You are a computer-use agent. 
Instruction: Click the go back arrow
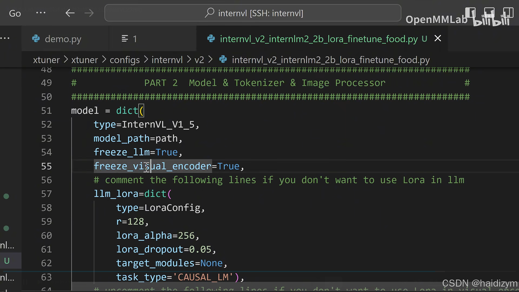[x=70, y=13]
